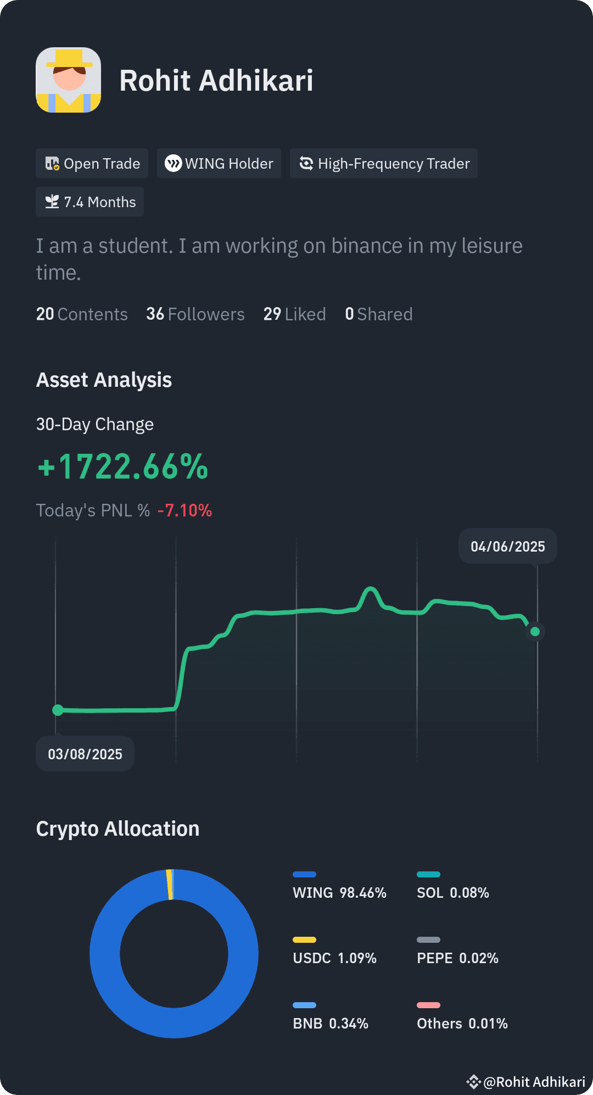Click the Rohit Adhikari profile name
This screenshot has height=1095, width=593.
pos(216,80)
